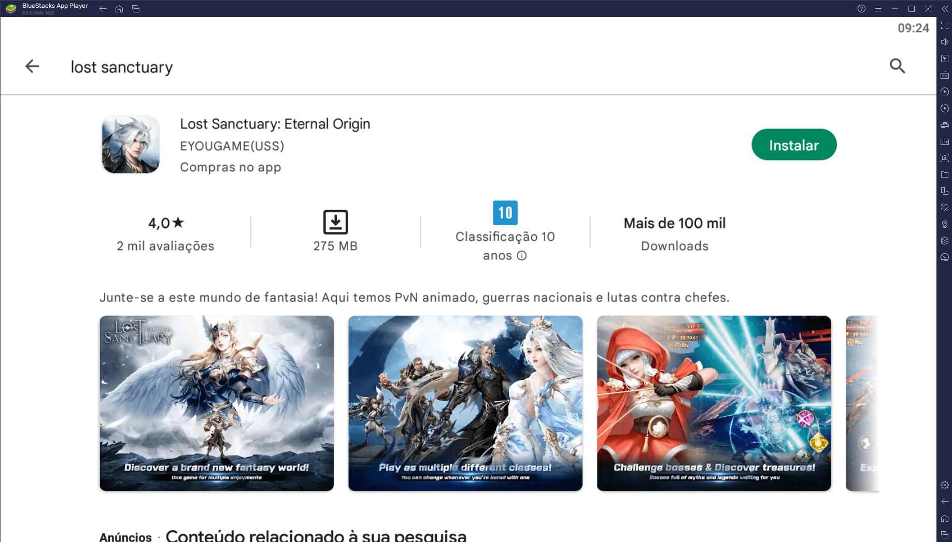Open the Play Store search magnifier

(x=897, y=66)
